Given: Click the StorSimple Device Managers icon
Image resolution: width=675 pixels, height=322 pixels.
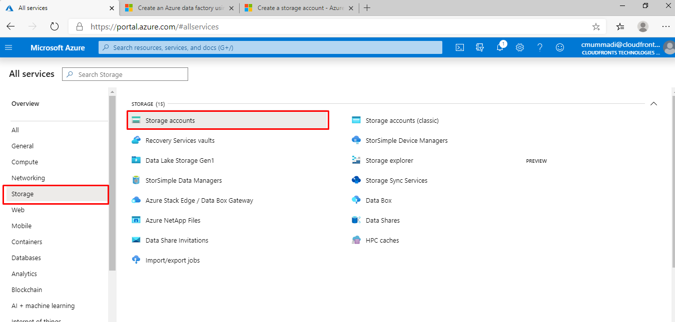Looking at the screenshot, I should pos(356,140).
